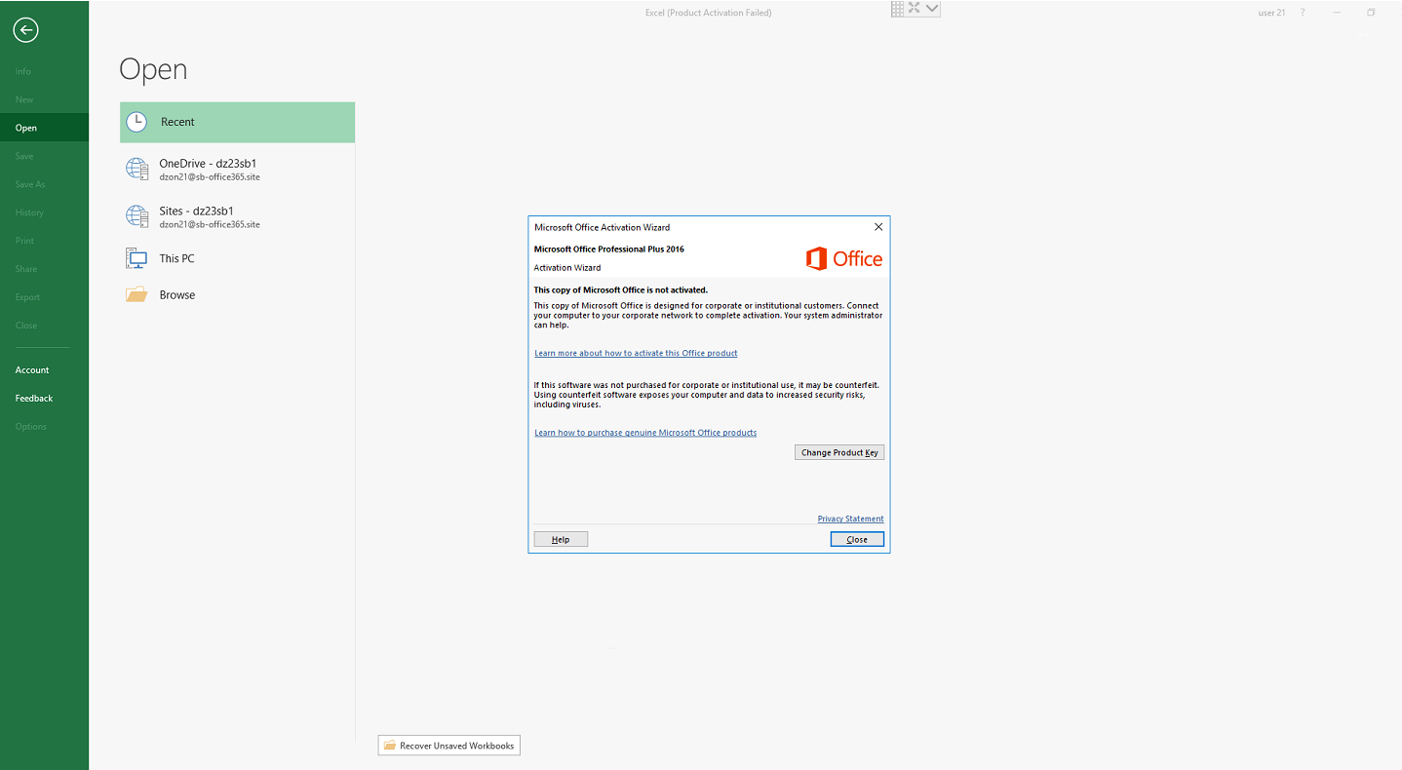Click the grid icon at the top
Screen dimensions: 1402x770
click(x=898, y=9)
